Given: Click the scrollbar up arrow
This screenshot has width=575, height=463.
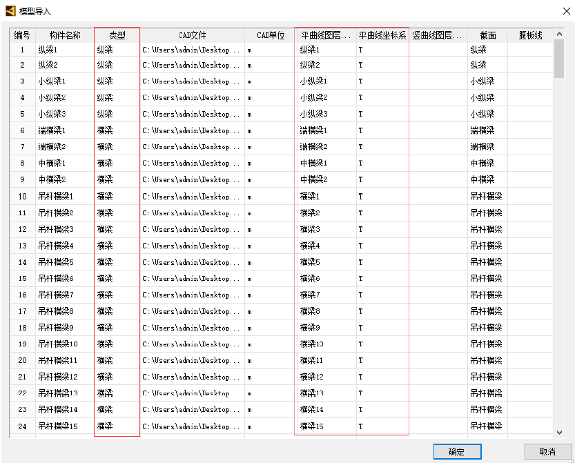Looking at the screenshot, I should [x=559, y=34].
